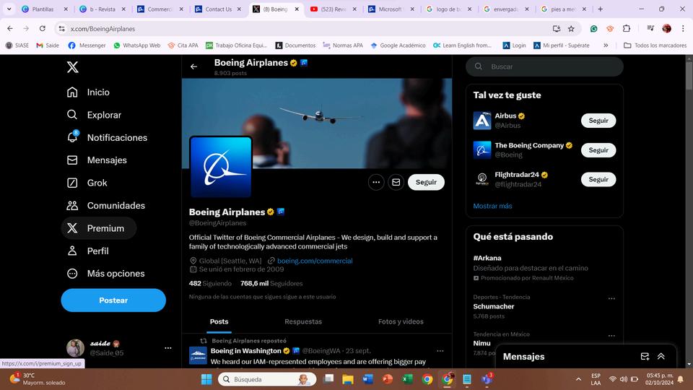Open Excel from the taskbar
This screenshot has height=390, width=693.
point(407,379)
